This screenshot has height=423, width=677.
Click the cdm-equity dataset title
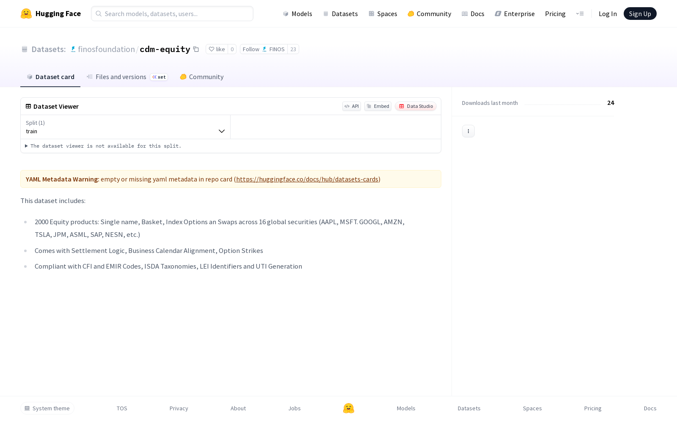(x=165, y=49)
